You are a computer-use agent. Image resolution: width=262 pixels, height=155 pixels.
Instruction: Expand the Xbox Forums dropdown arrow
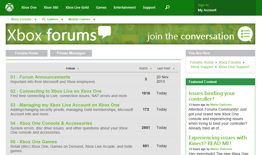[x=36, y=20]
